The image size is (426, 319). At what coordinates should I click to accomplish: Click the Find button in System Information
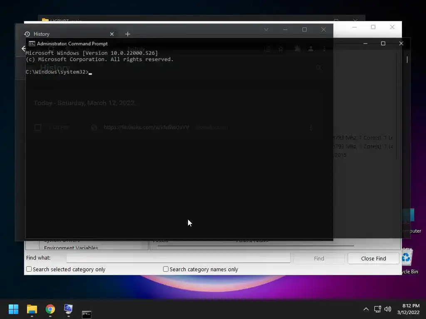click(x=319, y=258)
